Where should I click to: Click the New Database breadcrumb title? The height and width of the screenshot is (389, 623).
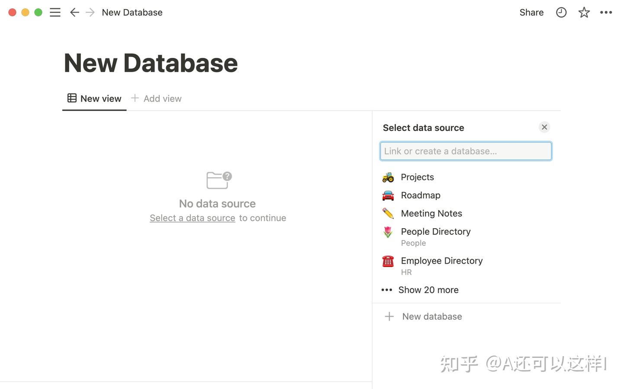132,12
